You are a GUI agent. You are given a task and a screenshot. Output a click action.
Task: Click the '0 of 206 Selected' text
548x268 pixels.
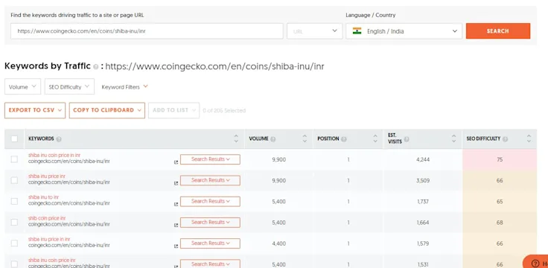pos(224,110)
